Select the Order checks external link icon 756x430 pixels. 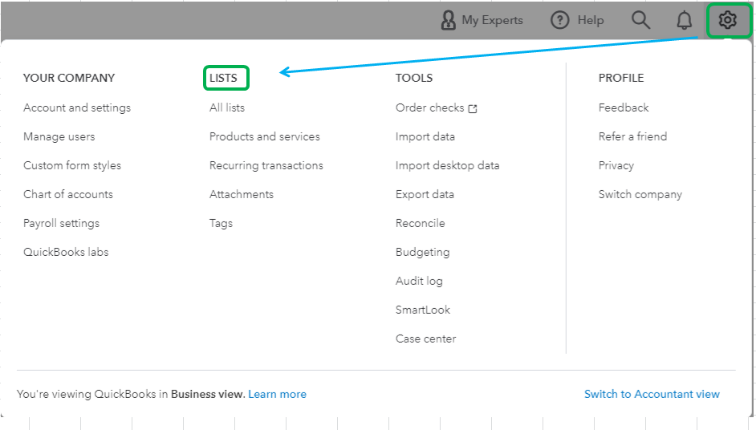(x=473, y=108)
